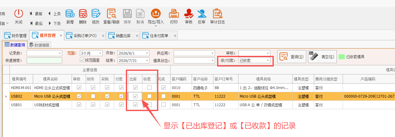Click the 清空(E) clear button
The width and height of the screenshot is (395, 137).
(322, 57)
